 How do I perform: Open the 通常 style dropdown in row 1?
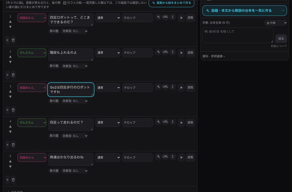pos(108,18)
